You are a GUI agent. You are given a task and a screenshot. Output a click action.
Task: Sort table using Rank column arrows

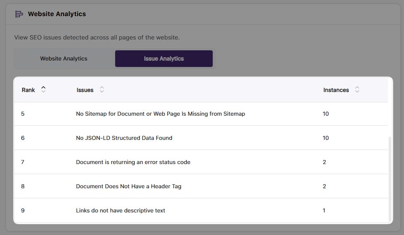[x=44, y=89]
